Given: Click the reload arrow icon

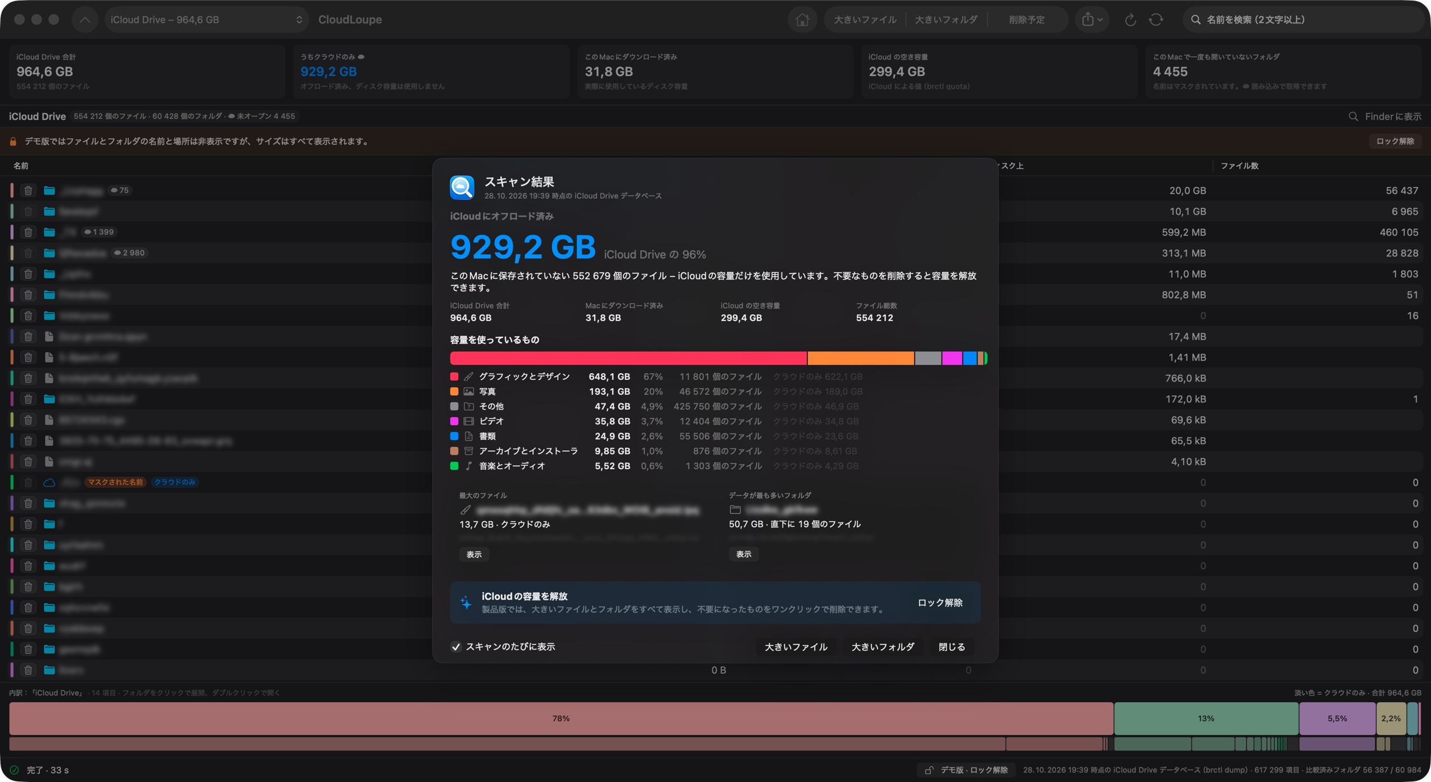Looking at the screenshot, I should 1130,20.
